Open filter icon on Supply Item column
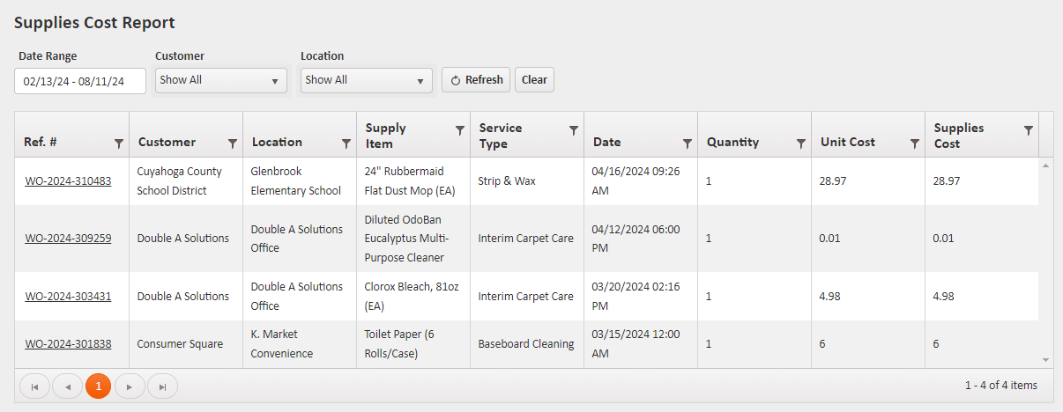Screen dimensions: 1063x412 pyautogui.click(x=459, y=130)
